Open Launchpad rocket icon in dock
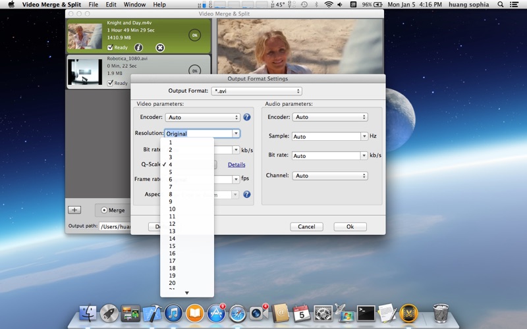 (109, 313)
